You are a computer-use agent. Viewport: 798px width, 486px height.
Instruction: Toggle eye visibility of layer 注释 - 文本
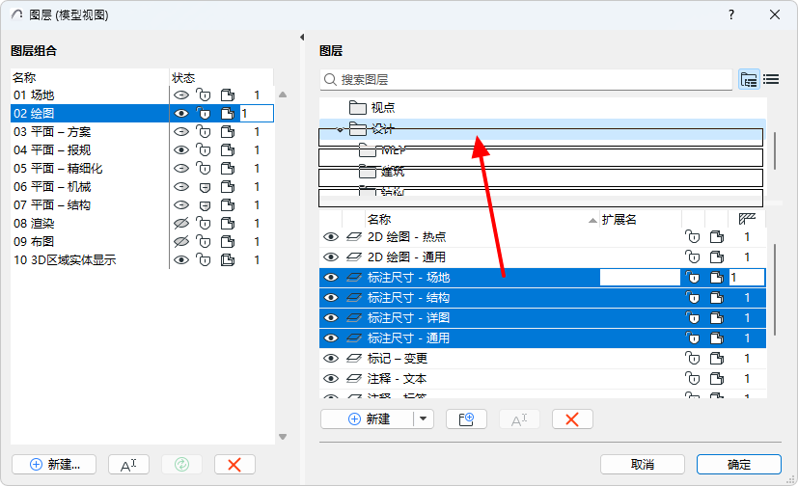(x=331, y=379)
